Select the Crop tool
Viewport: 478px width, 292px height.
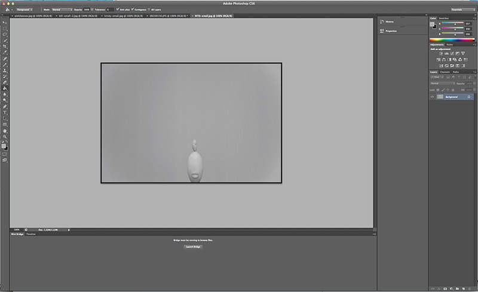point(5,47)
